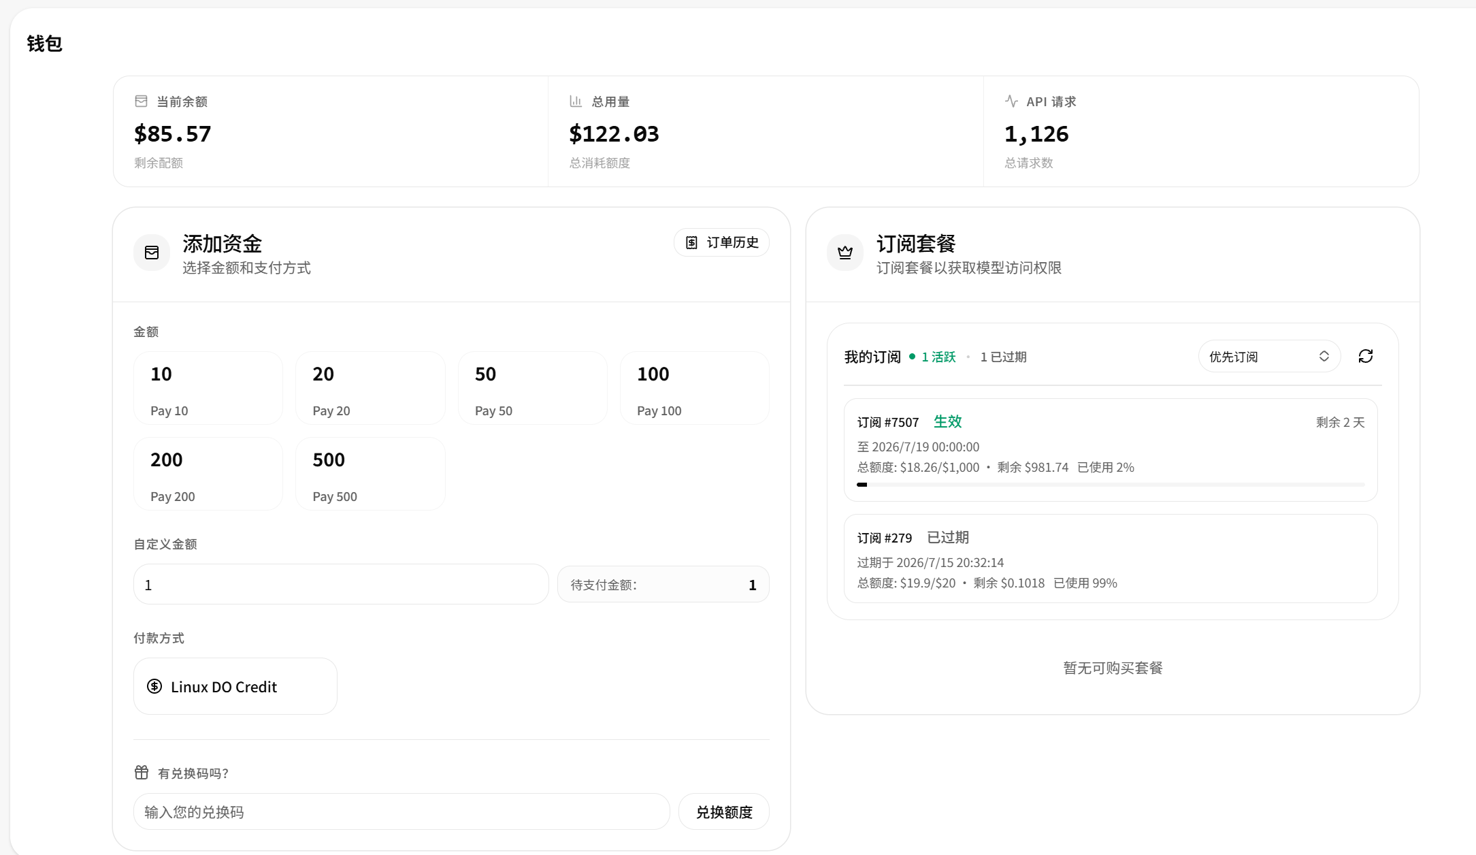1476x855 pixels.
Task: Click the 1 已过期 expired count
Action: point(1003,357)
